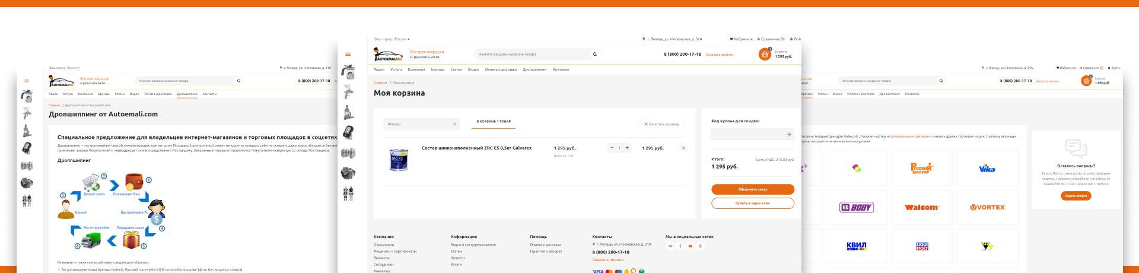Click the Очистить корзину button
The height and width of the screenshot is (273, 1139).
(x=662, y=124)
